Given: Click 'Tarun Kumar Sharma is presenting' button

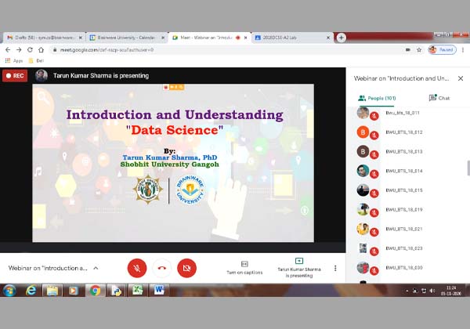Looking at the screenshot, I should click(x=298, y=267).
